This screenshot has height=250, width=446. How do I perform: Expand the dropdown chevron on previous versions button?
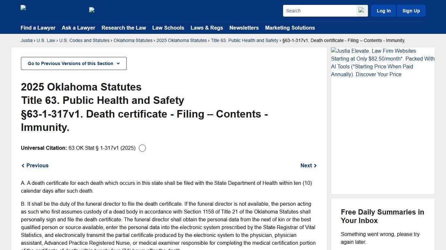click(118, 63)
